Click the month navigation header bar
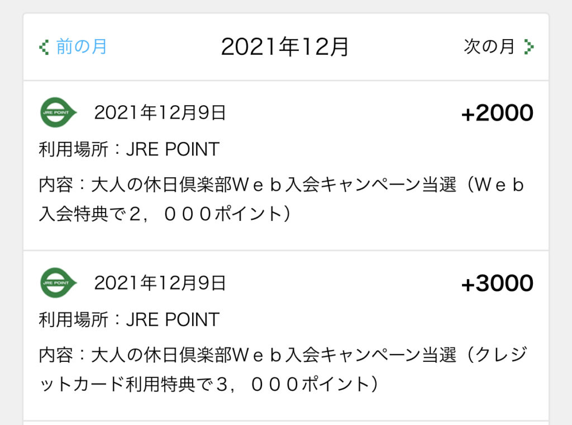The image size is (572, 425). [286, 47]
